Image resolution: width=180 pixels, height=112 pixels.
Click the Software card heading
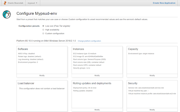[x=23, y=49]
